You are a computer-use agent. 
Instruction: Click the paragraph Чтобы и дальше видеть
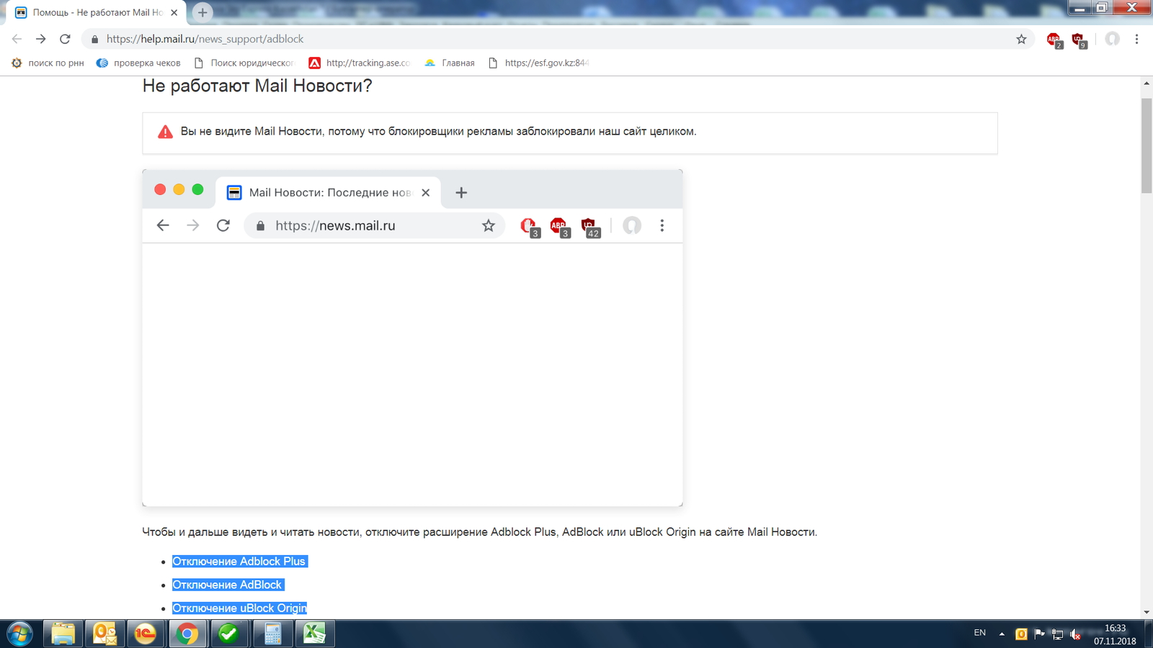(480, 532)
